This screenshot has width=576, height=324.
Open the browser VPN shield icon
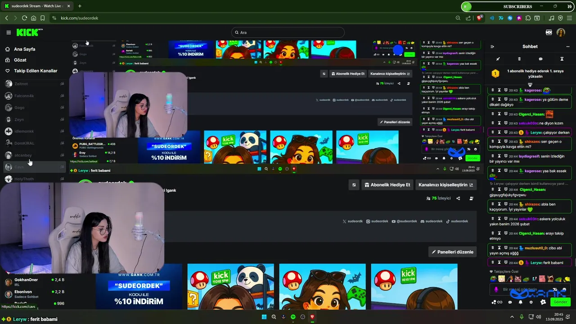point(560,18)
